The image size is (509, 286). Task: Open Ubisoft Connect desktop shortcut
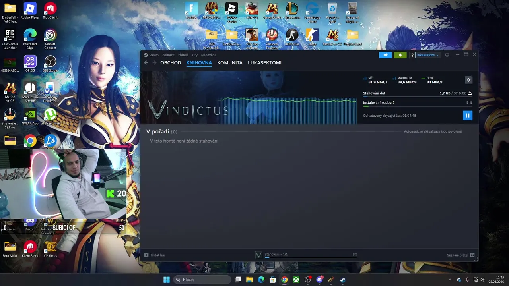pyautogui.click(x=50, y=39)
